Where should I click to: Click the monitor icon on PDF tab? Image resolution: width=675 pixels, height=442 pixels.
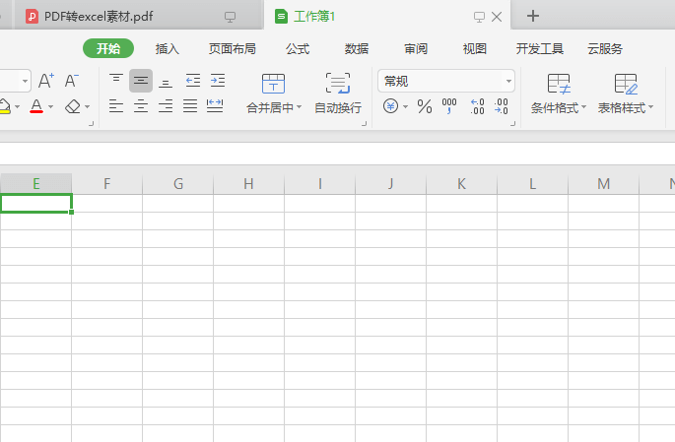pos(231,17)
